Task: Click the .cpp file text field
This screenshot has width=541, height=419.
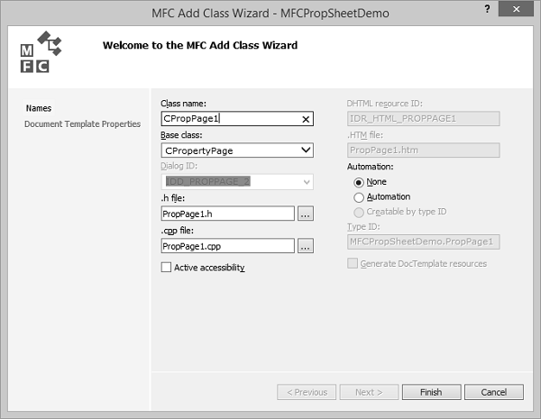Action: tap(227, 245)
